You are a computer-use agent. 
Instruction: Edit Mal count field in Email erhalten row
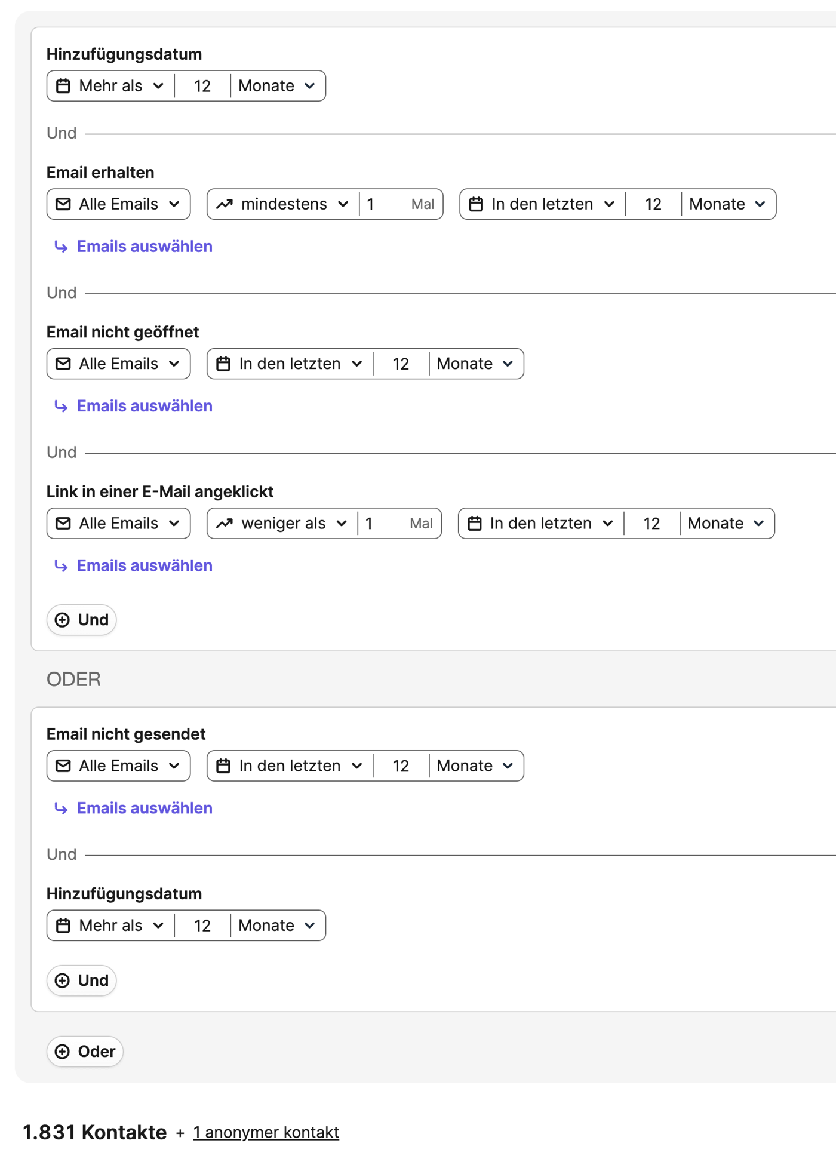click(400, 204)
